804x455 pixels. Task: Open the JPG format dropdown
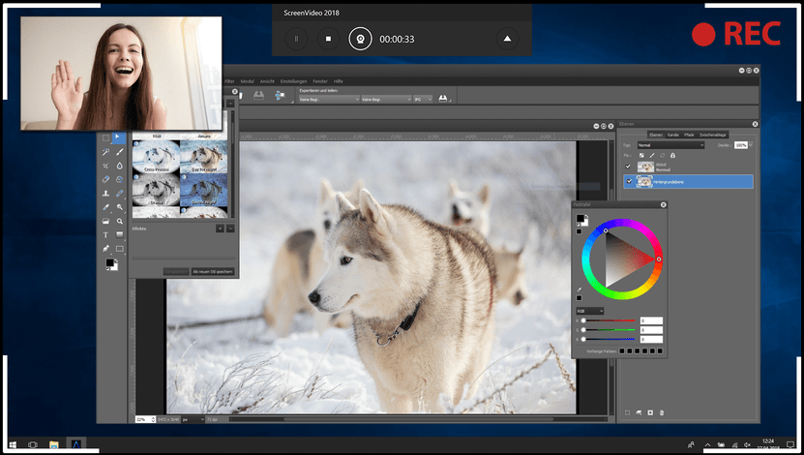[423, 99]
